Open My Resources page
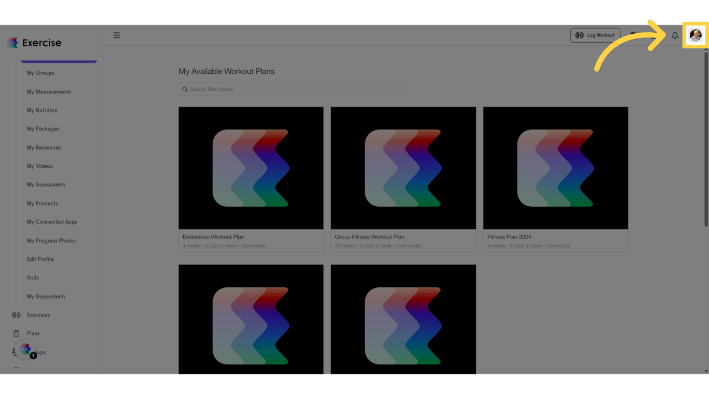The width and height of the screenshot is (709, 399). click(x=44, y=148)
